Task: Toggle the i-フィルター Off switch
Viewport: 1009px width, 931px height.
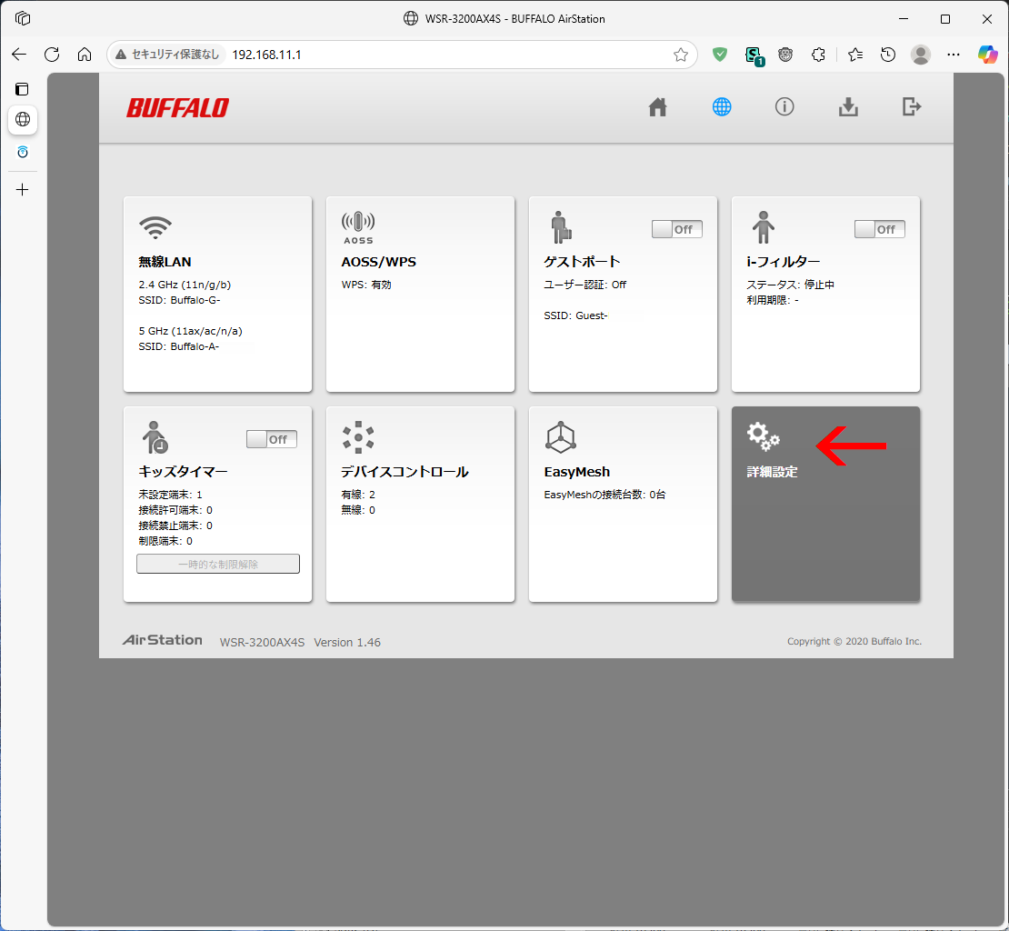Action: tap(880, 229)
